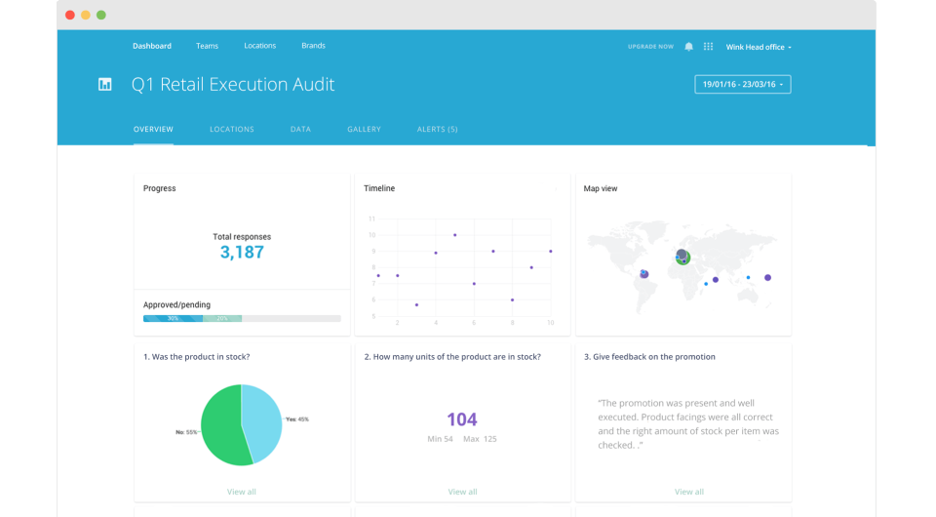Click the Total responses value 3,187
936x517 pixels.
[242, 252]
